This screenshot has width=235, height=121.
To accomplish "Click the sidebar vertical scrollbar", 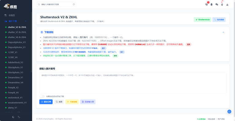I will (31, 42).
